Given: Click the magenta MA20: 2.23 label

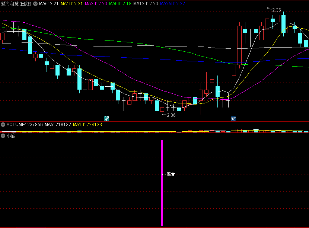Looking at the screenshot, I should [96, 4].
